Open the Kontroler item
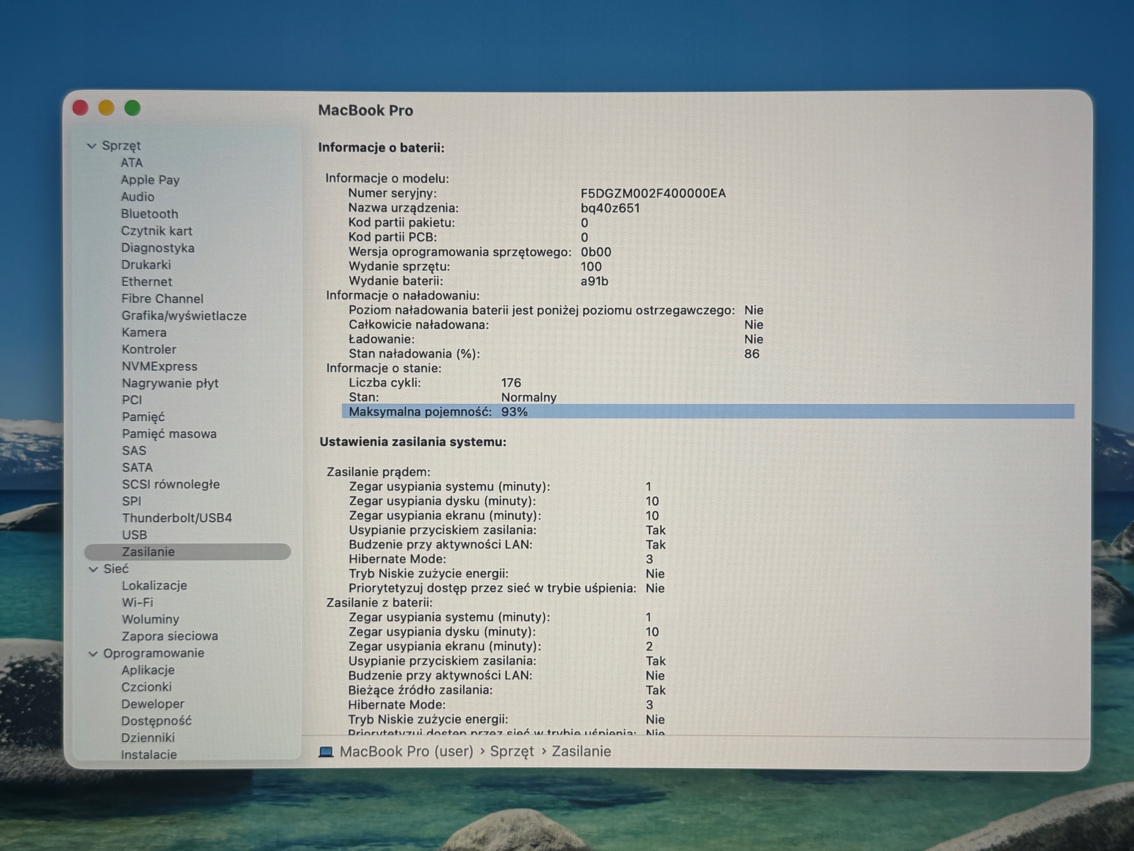This screenshot has width=1134, height=851. click(149, 349)
